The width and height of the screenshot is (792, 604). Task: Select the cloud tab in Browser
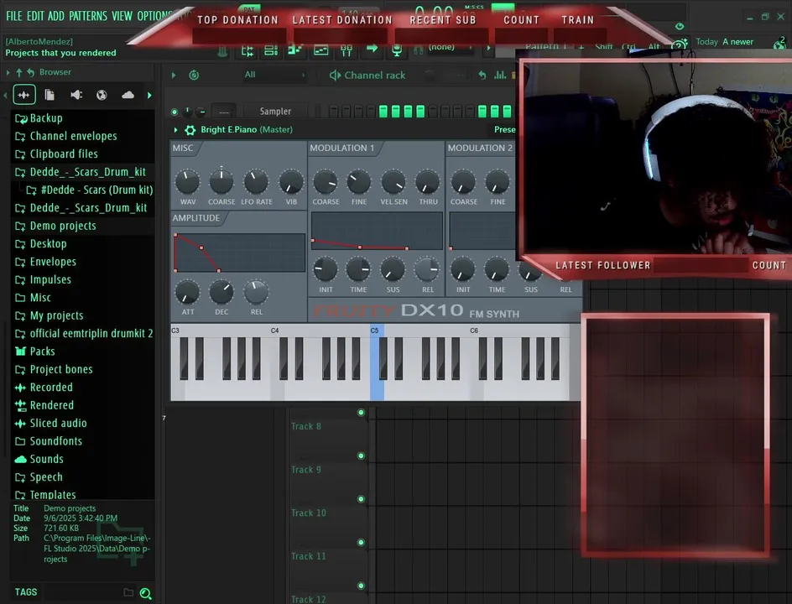click(128, 95)
